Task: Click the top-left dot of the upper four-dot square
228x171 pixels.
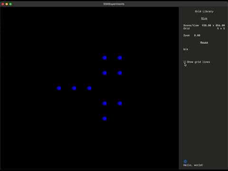Action: click(104, 58)
